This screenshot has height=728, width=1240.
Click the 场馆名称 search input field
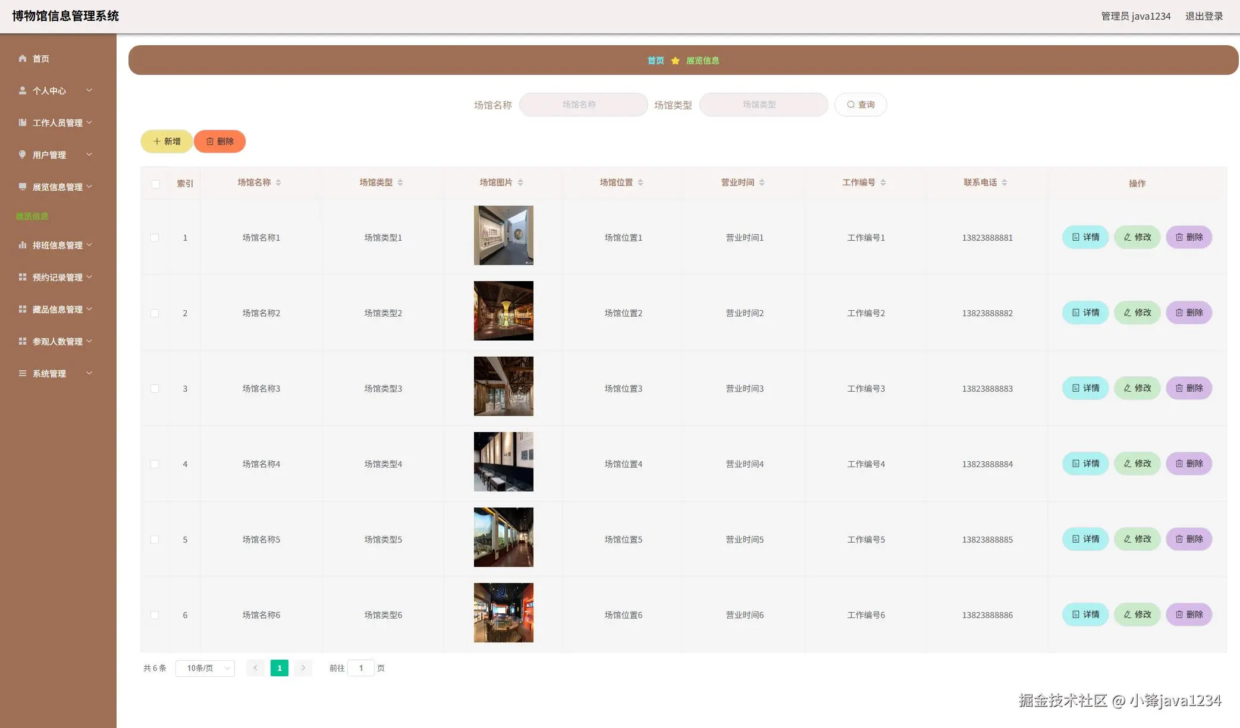tap(583, 105)
